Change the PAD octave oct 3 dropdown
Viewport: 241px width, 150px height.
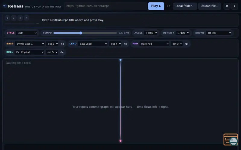(x=177, y=44)
